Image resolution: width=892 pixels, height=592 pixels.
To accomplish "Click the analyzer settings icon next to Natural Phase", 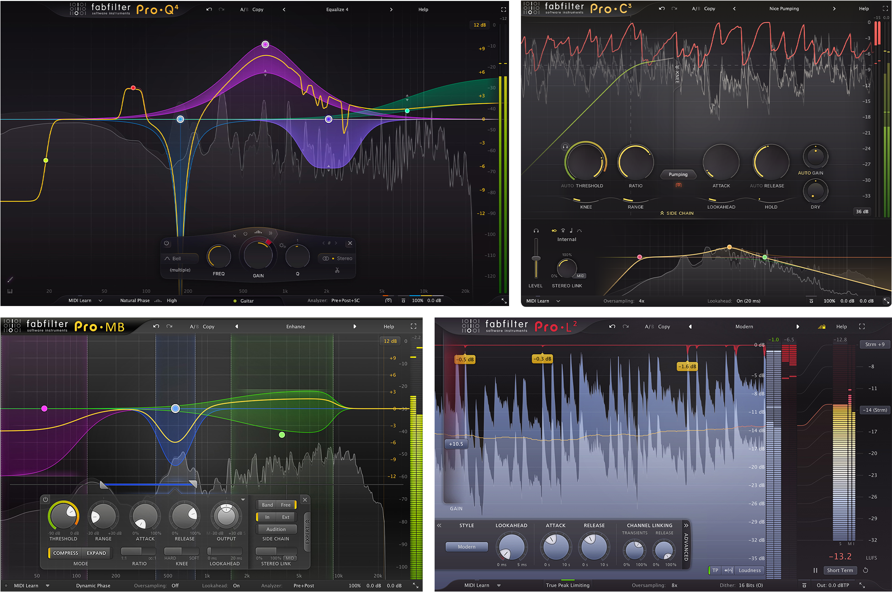I will [158, 301].
